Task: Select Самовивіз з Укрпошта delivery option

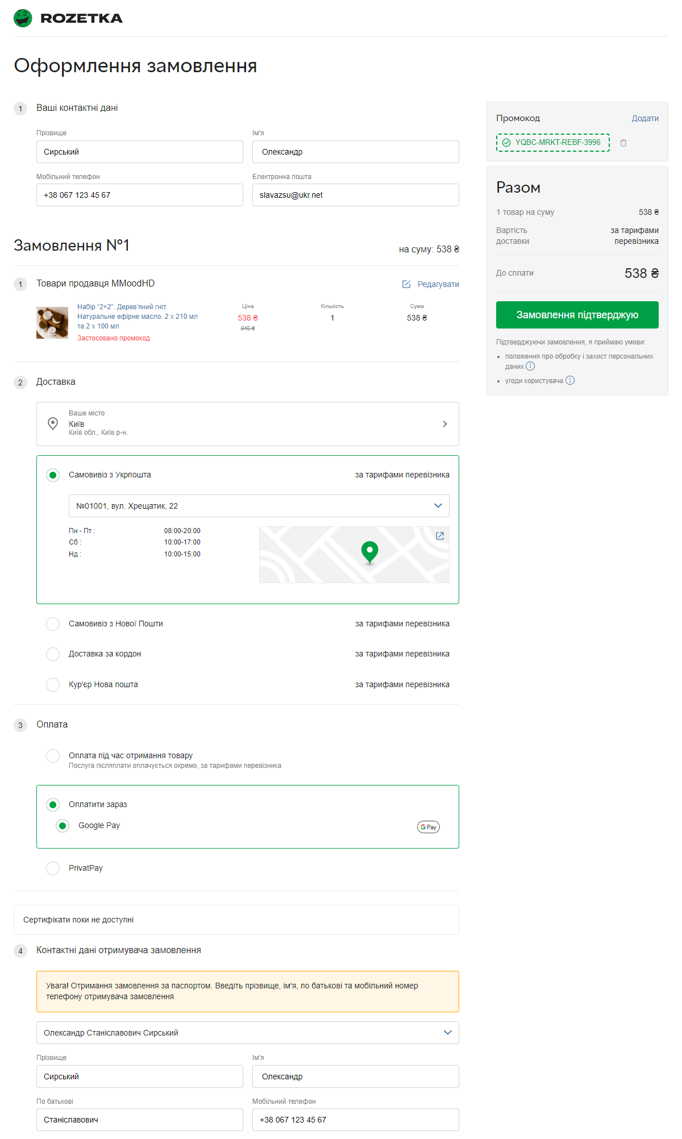Action: (53, 475)
